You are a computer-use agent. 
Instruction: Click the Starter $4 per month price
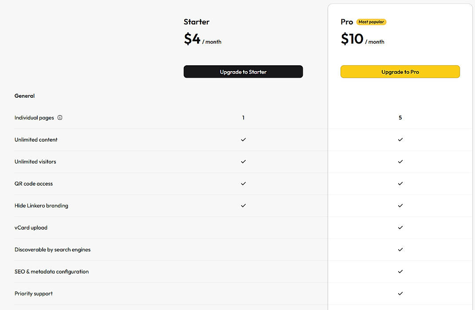202,39
